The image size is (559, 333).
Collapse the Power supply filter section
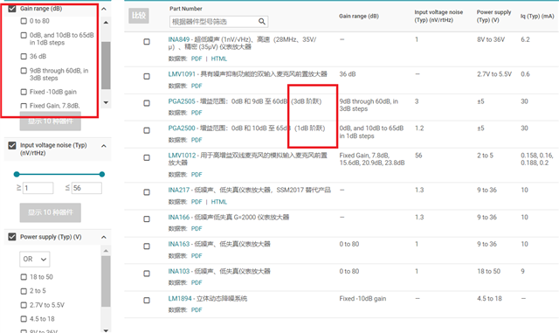[x=104, y=237]
